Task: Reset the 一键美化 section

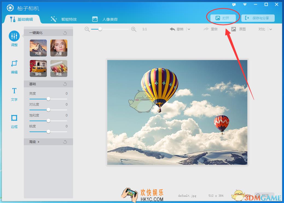Action: (x=65, y=33)
